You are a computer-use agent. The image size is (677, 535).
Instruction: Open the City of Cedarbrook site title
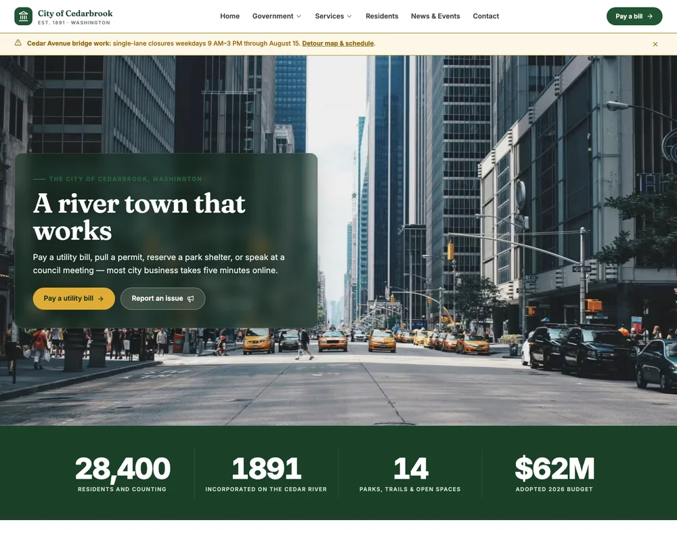coord(75,14)
